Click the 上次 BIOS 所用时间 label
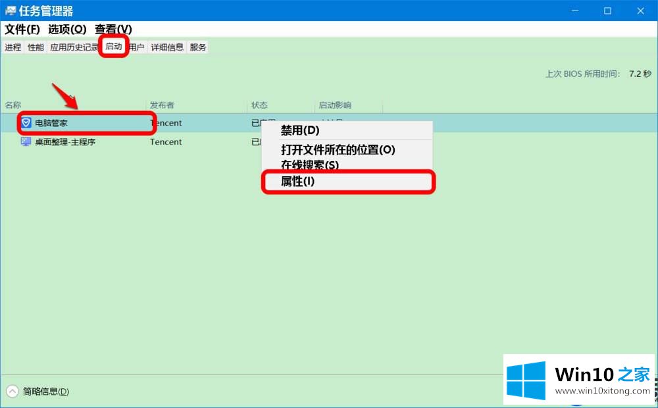 [582, 74]
